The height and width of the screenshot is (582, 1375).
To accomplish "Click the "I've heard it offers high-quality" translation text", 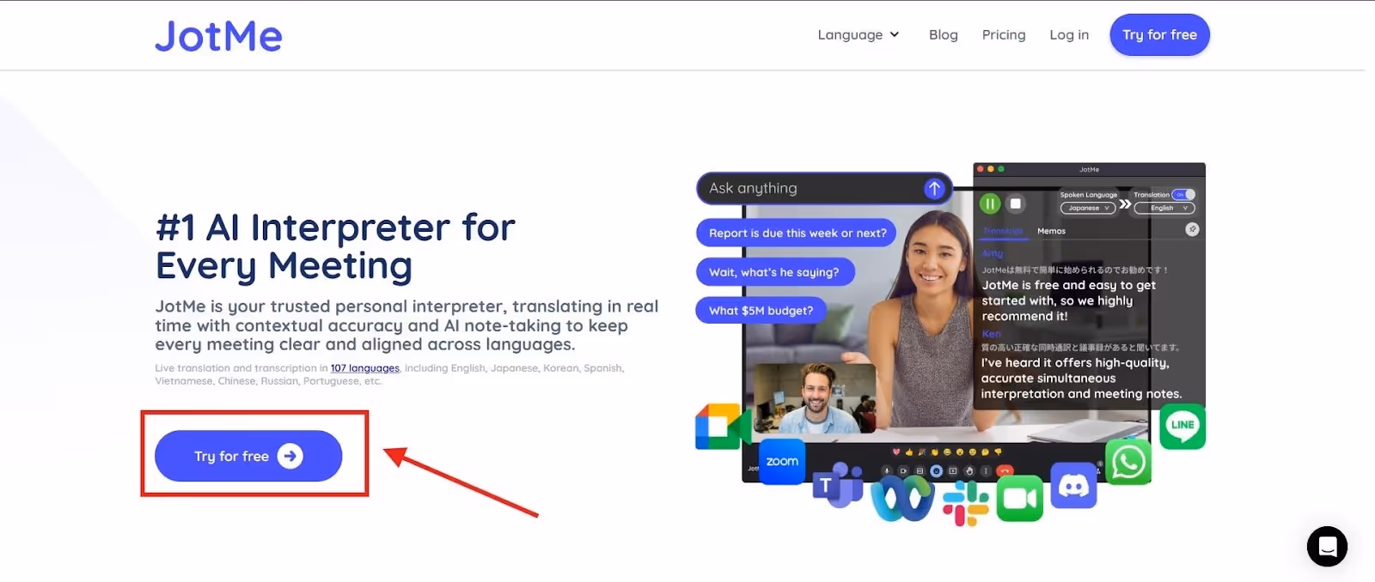I will click(1081, 378).
